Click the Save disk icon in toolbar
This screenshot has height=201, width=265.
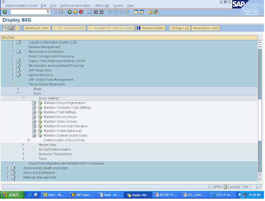coord(61,12)
